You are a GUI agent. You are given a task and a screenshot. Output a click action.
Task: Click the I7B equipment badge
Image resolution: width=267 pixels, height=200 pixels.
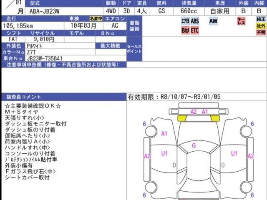coord(185,21)
